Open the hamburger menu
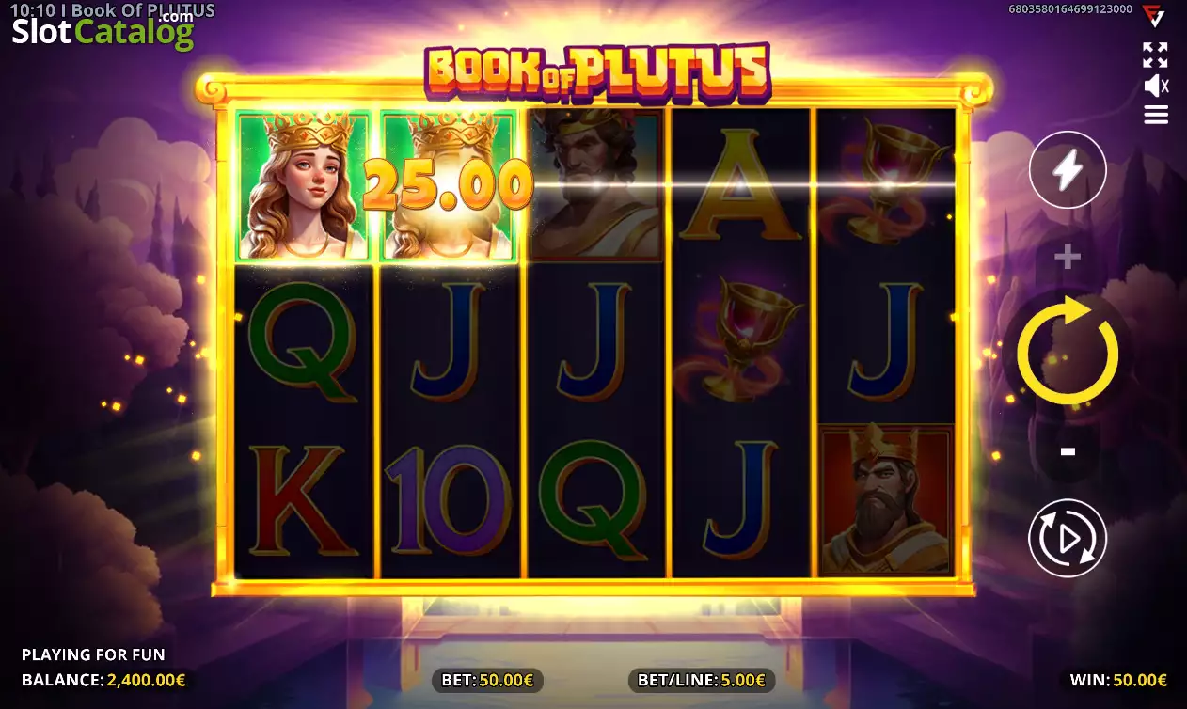Screen dimensions: 1187x709 (1156, 115)
